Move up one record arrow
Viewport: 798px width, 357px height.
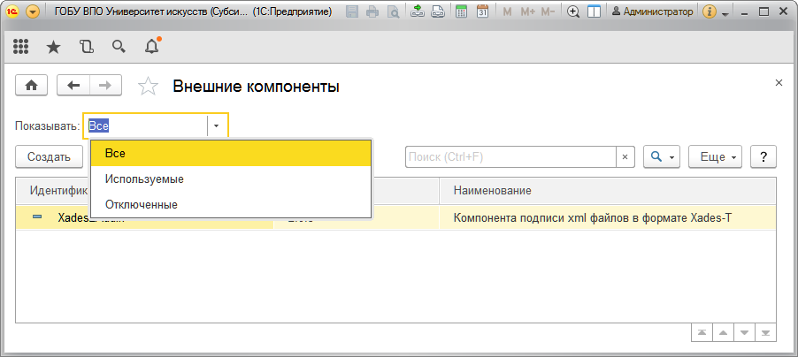[x=723, y=332]
